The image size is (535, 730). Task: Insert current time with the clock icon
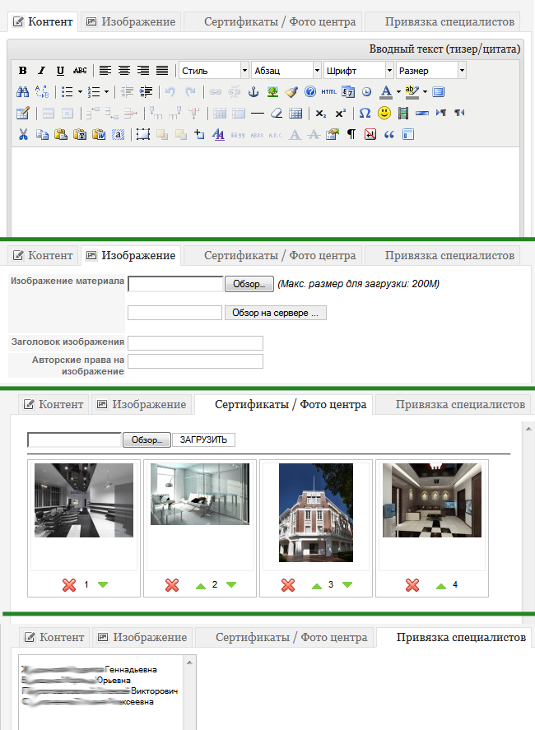(367, 91)
